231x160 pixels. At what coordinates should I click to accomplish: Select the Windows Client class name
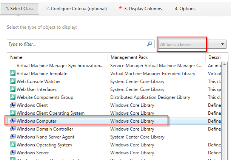pos(32,105)
